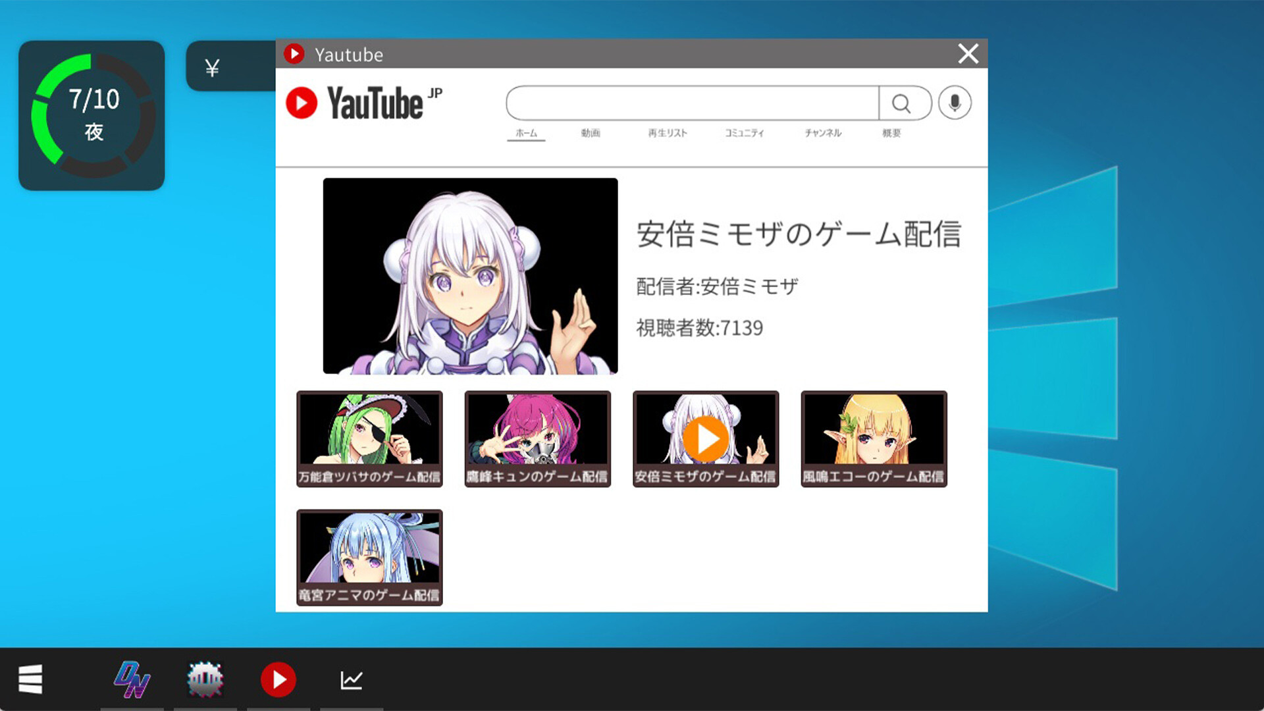
Task: Open the ¥ money panel at the top
Action: [x=212, y=66]
